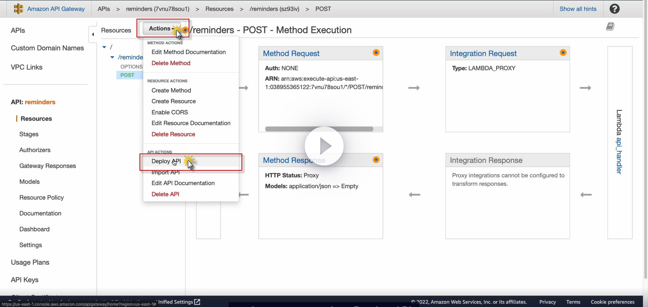The width and height of the screenshot is (648, 307).
Task: Choose Create Resource from the menu
Action: click(x=174, y=101)
